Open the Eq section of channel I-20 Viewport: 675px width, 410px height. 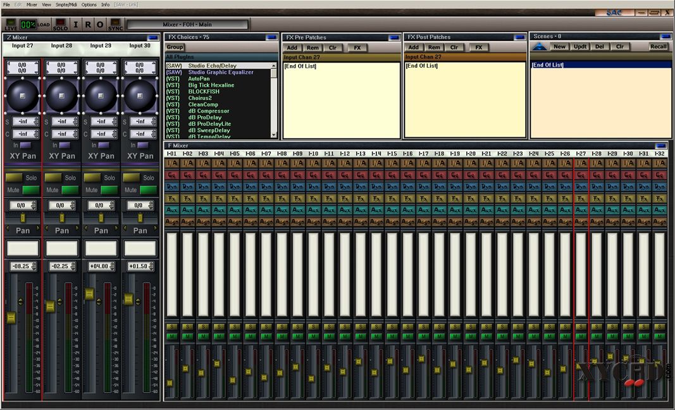[x=471, y=175]
